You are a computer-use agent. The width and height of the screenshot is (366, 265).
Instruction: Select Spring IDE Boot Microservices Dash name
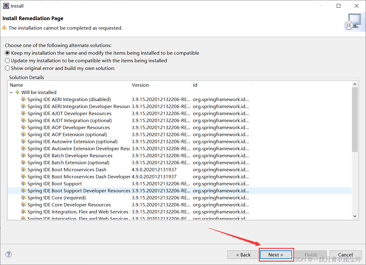(67, 169)
